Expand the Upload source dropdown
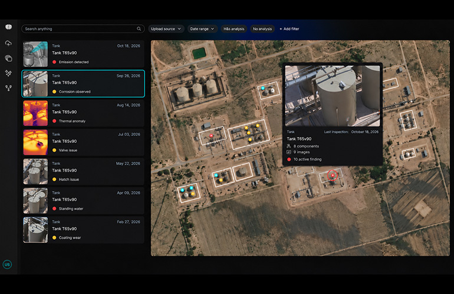Image resolution: width=454 pixels, height=294 pixels. [x=166, y=29]
